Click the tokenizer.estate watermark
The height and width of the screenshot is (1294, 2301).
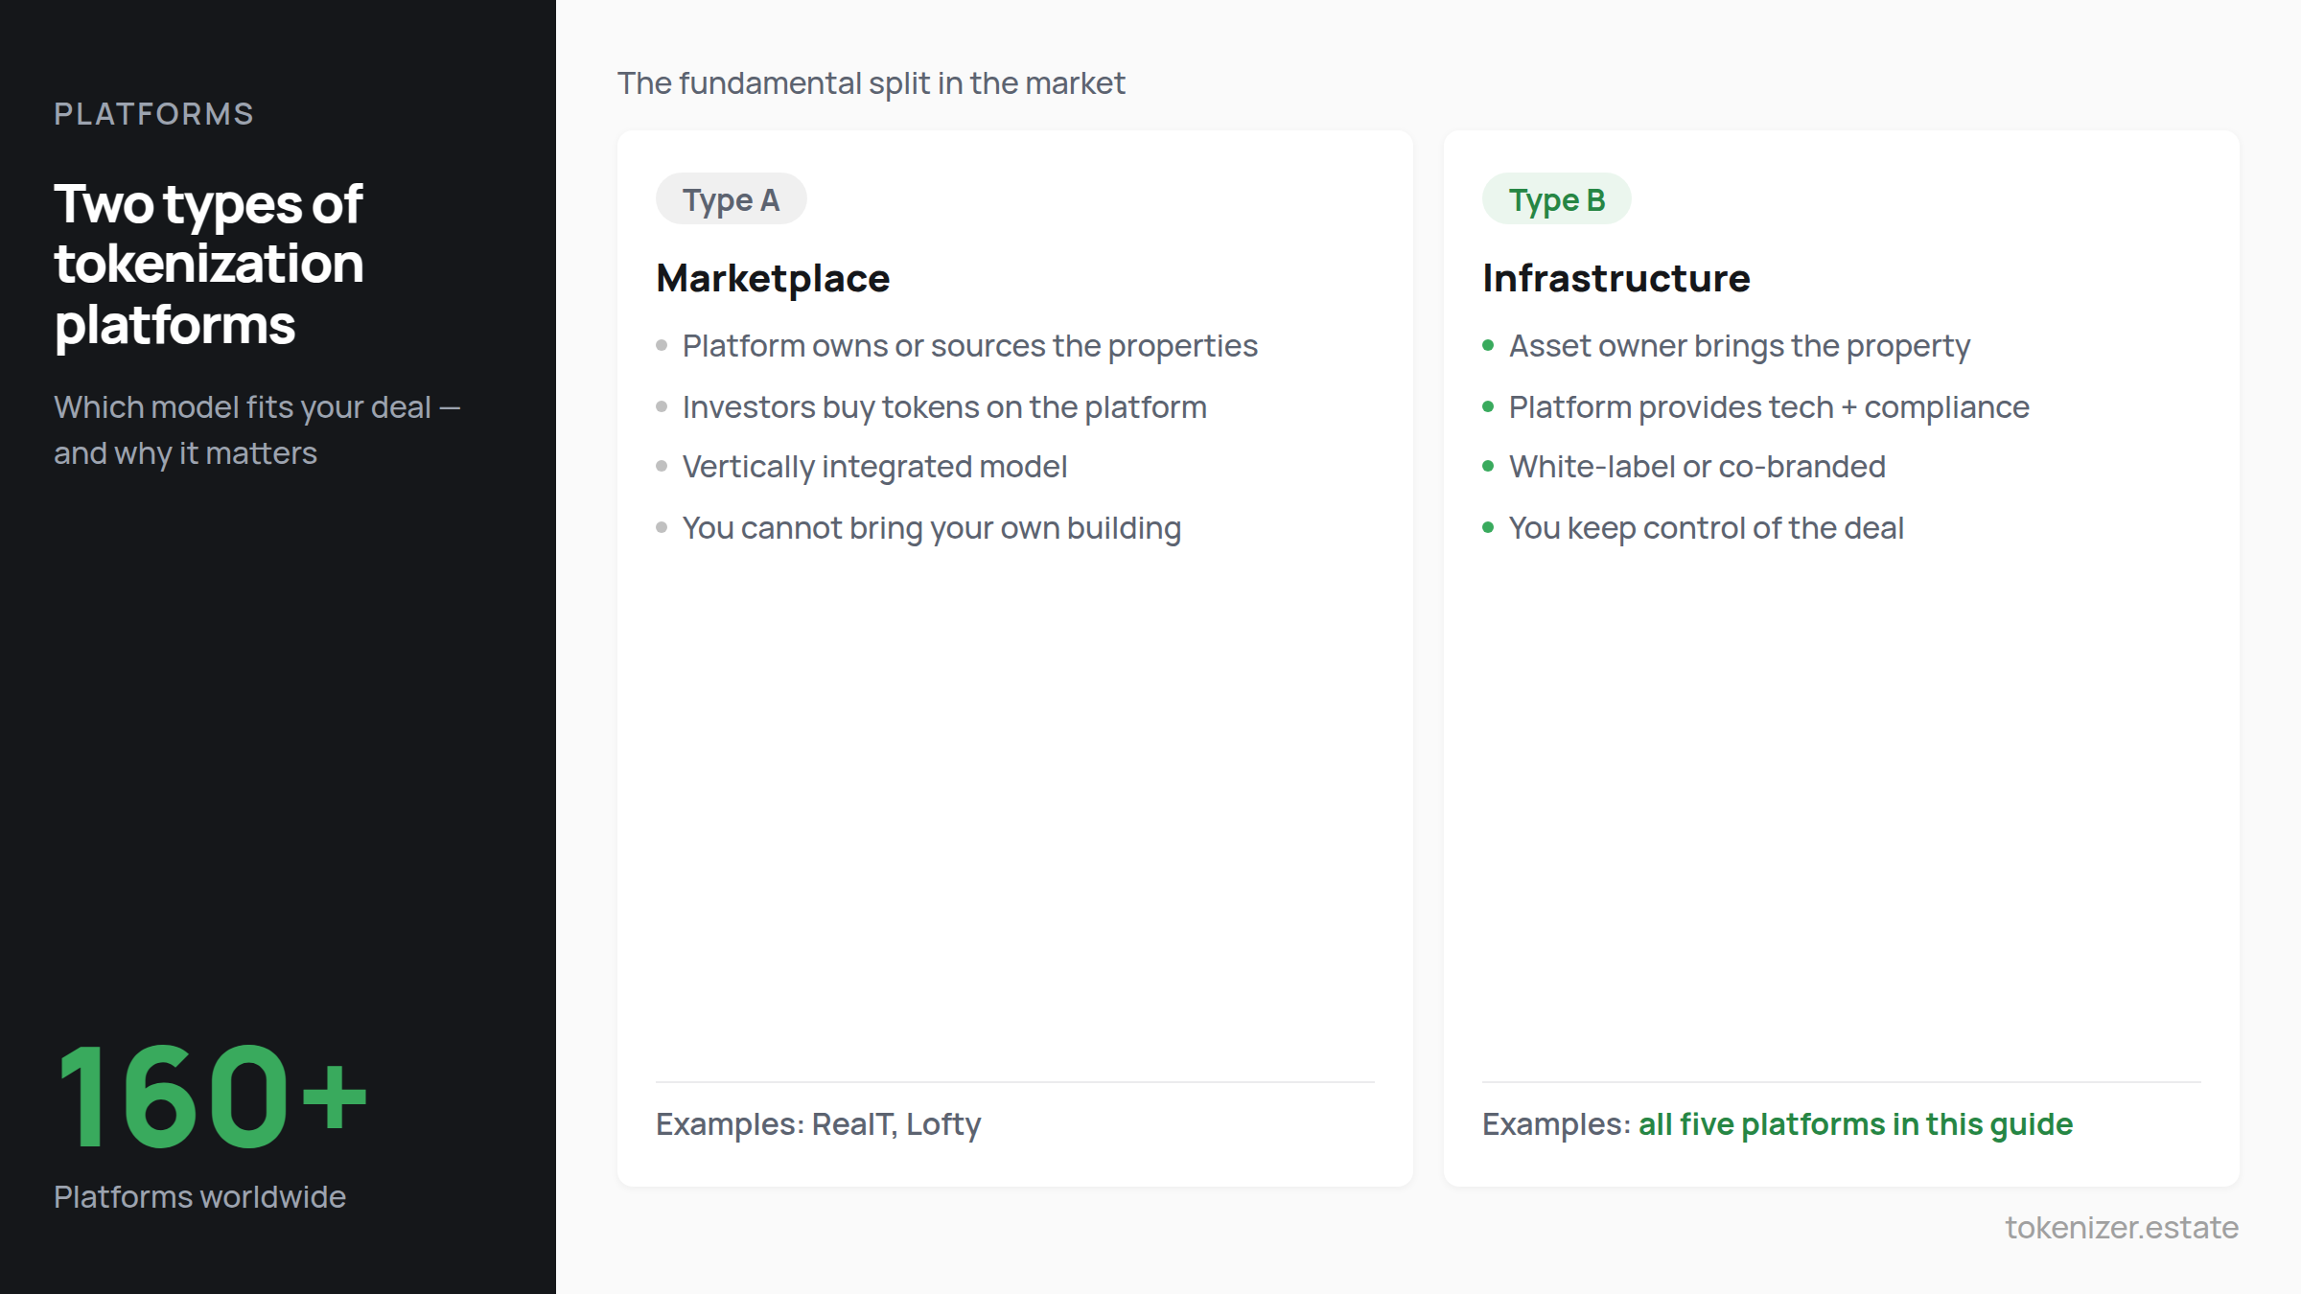2123,1228
